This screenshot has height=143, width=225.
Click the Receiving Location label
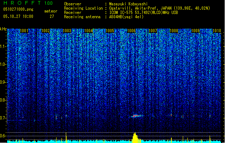(x=83, y=8)
